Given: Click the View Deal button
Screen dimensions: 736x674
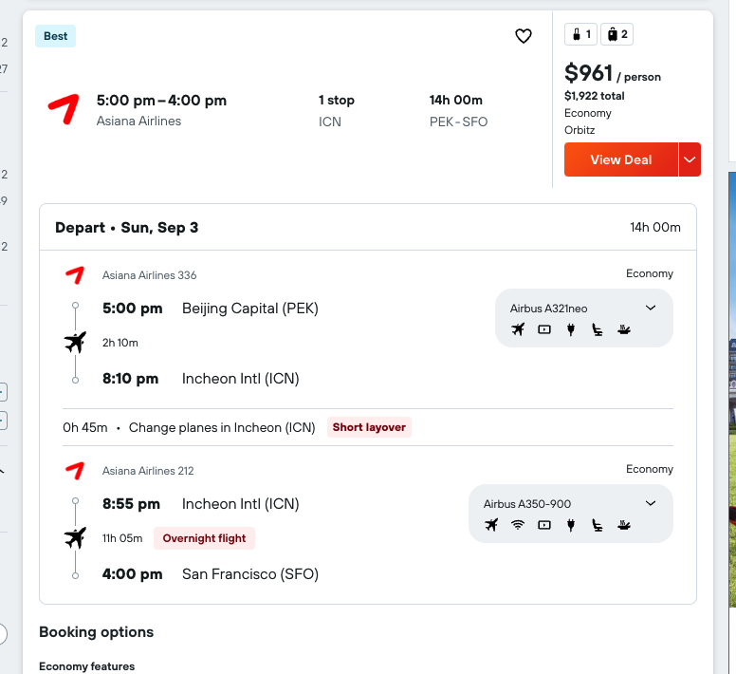Looking at the screenshot, I should 621,159.
